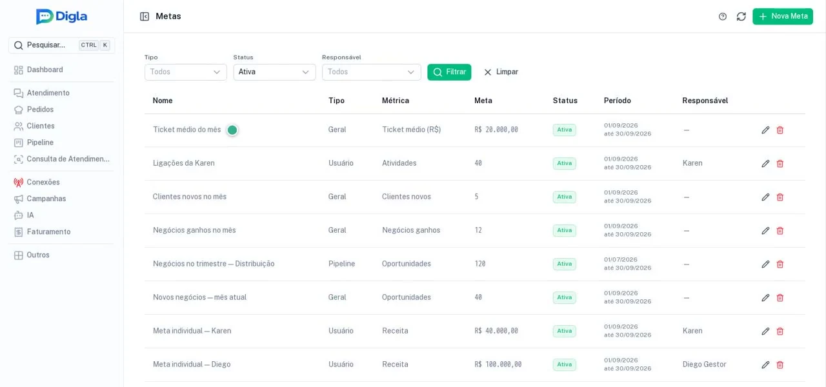Screen dimensions: 826x387
Task: Delete the 'Negócios ganhos no mês' goal
Action: pyautogui.click(x=780, y=231)
